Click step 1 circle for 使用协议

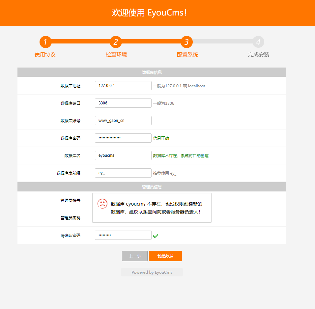[45, 42]
